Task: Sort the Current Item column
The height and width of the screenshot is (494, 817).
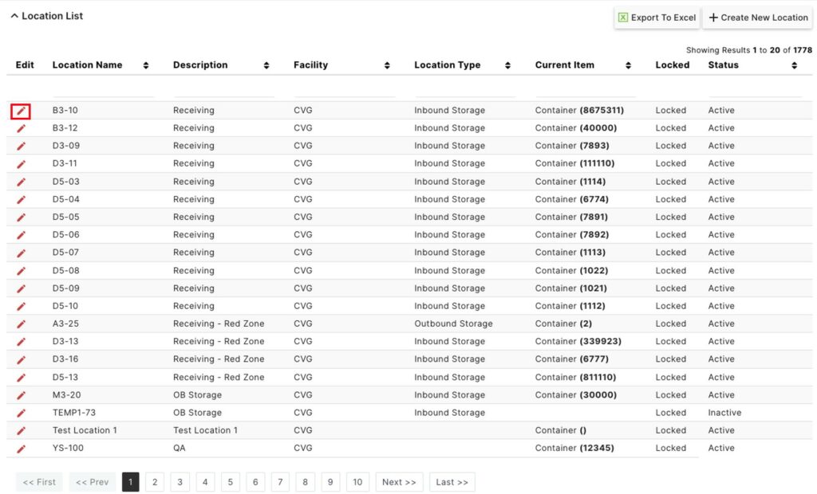Action: 629,65
